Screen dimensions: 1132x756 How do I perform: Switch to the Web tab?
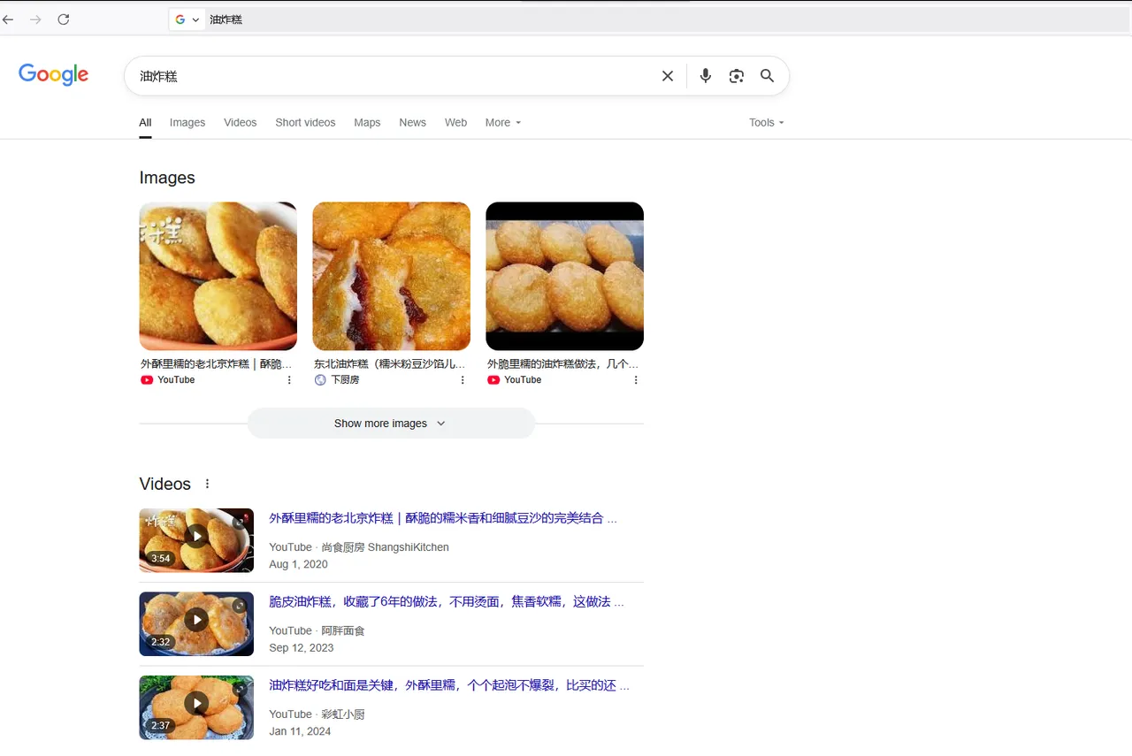pyautogui.click(x=455, y=123)
